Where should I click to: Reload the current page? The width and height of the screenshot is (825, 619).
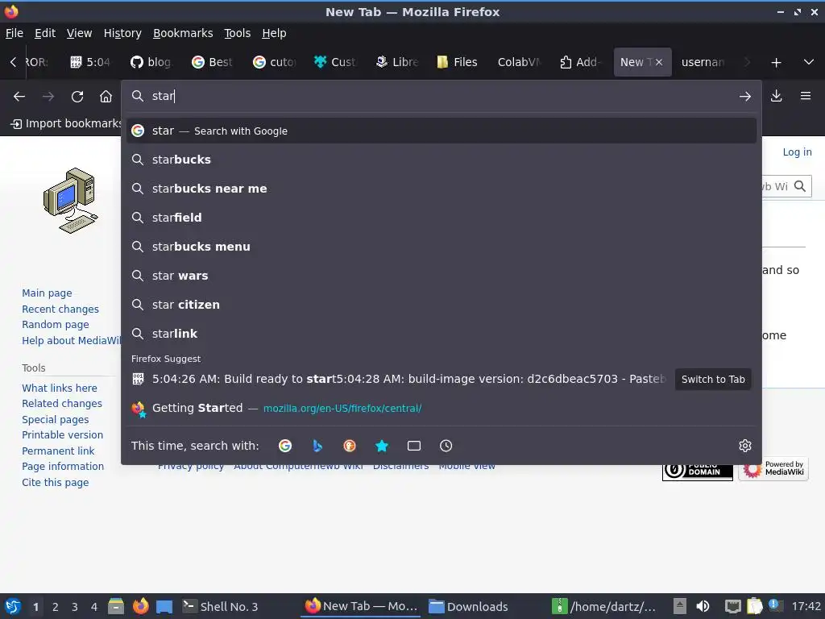point(77,97)
